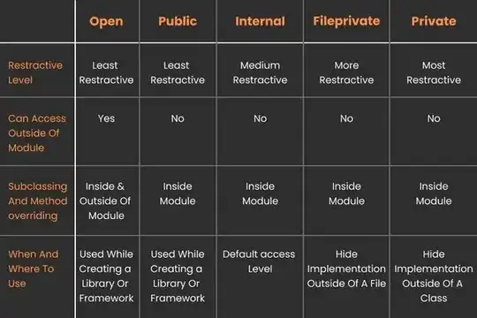The width and height of the screenshot is (477, 318).
Task: Click the Yes cell under Open
Action: pyautogui.click(x=106, y=118)
